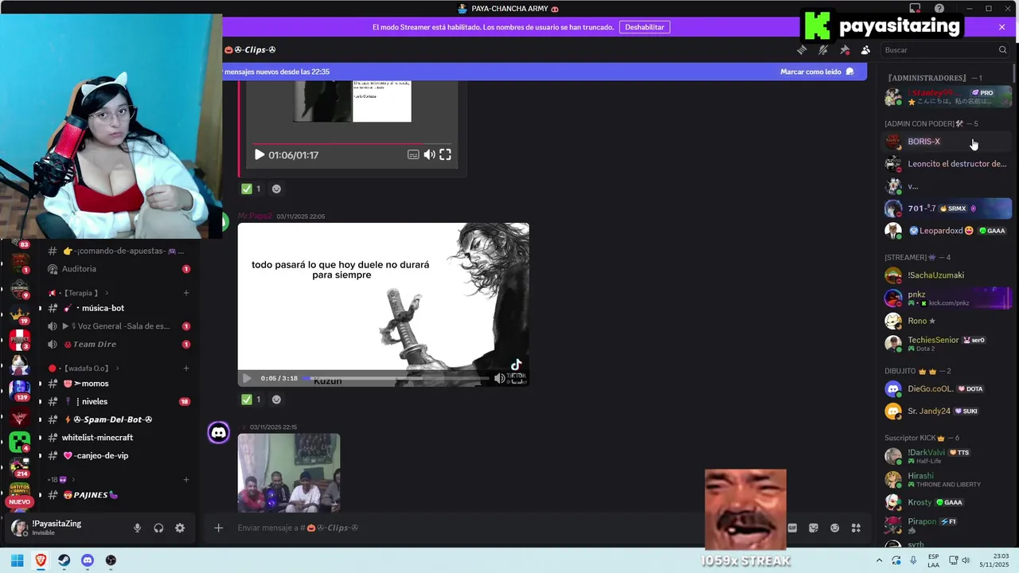Mute volume on the 01:17 video
The height and width of the screenshot is (573, 1019).
coord(429,154)
